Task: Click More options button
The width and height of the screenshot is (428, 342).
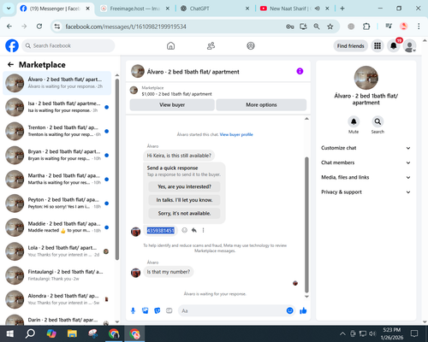Action: 261,105
